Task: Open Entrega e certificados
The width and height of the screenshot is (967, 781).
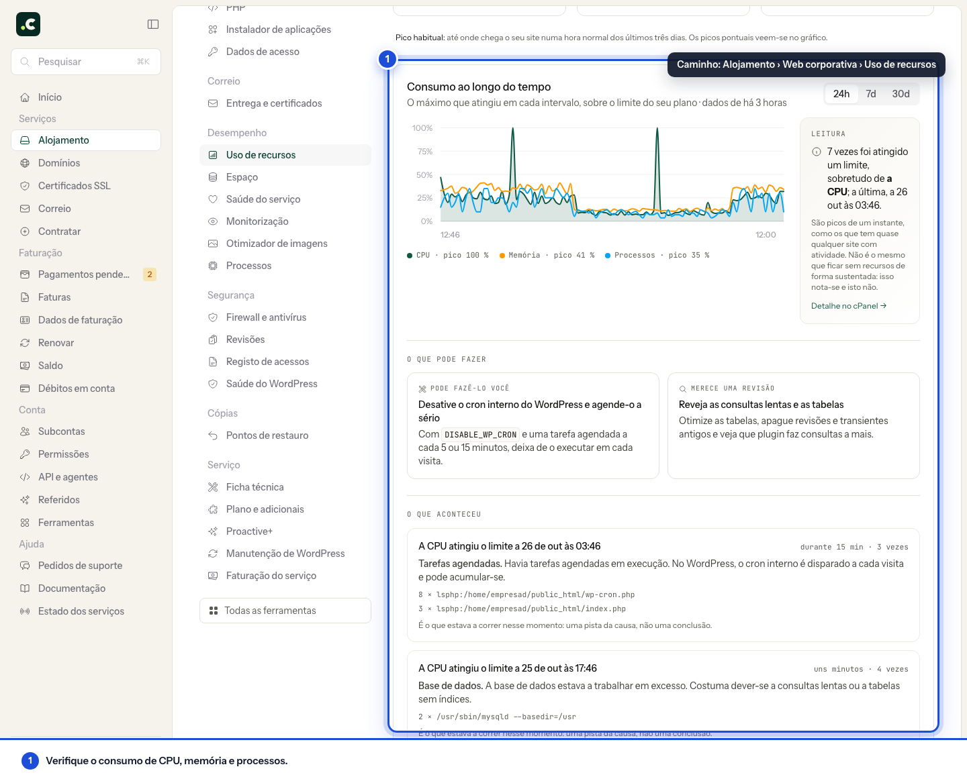Action: pyautogui.click(x=285, y=103)
